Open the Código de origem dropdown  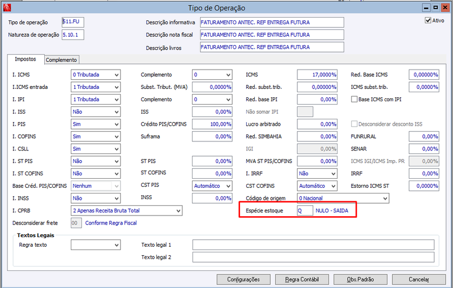click(x=343, y=199)
